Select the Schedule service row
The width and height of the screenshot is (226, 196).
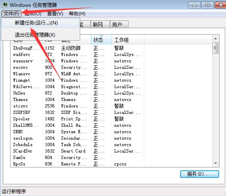coord(77,144)
